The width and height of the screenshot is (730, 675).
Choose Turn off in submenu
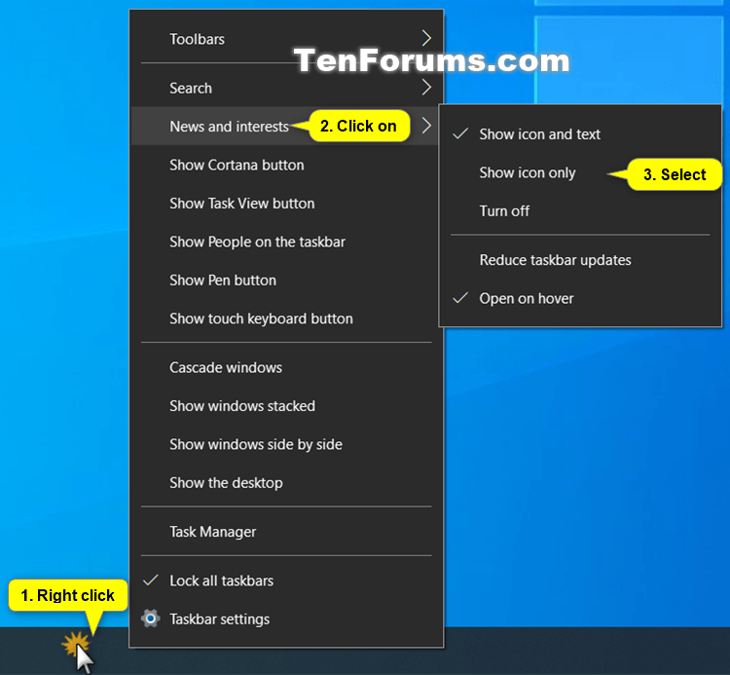(580, 211)
